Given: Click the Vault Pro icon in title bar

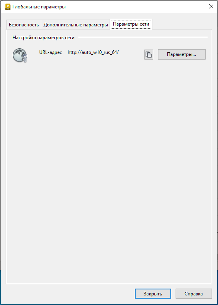Looking at the screenshot, I should [x=8, y=7].
